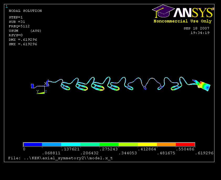The height and width of the screenshot is (180, 221).
Task: Select the green legend band
Action: 109,145
